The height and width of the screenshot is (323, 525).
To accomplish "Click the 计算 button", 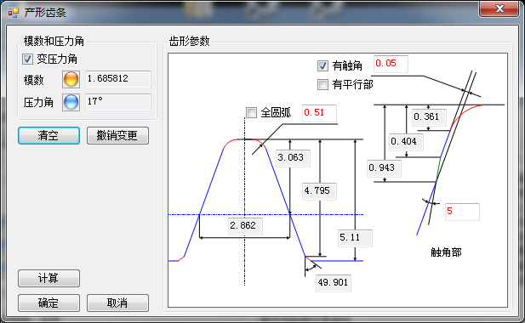I will (49, 278).
